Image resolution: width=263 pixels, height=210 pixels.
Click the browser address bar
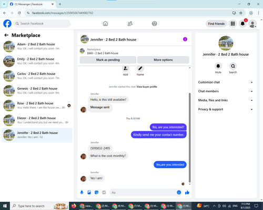(130, 13)
